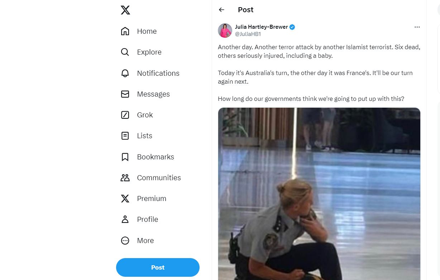This screenshot has height=280, width=440.
Task: Open Profile person icon
Action: point(125,219)
